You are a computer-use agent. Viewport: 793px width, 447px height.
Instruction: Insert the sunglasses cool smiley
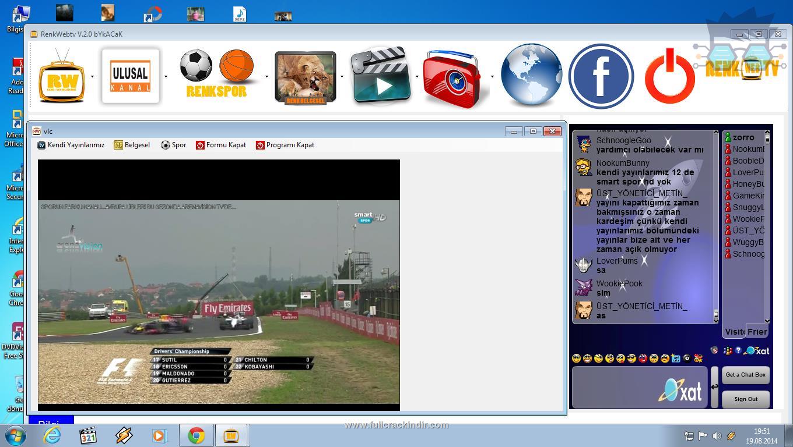[x=631, y=359]
